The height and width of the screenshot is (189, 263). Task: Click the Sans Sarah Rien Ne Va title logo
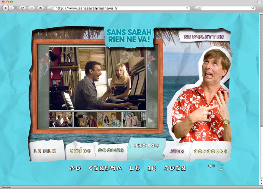(129, 36)
